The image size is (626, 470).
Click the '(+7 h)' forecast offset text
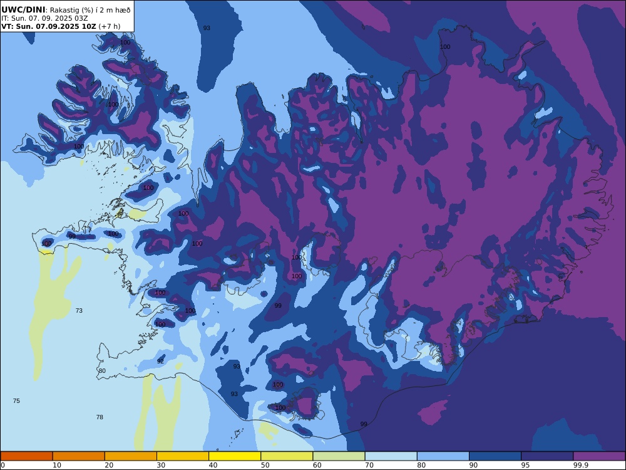pos(110,27)
